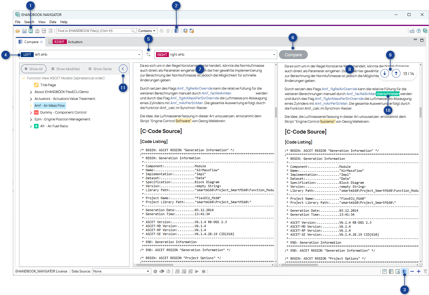Screen dimensions: 429x295
Task: Click the PDF export icon
Action: pos(51,31)
